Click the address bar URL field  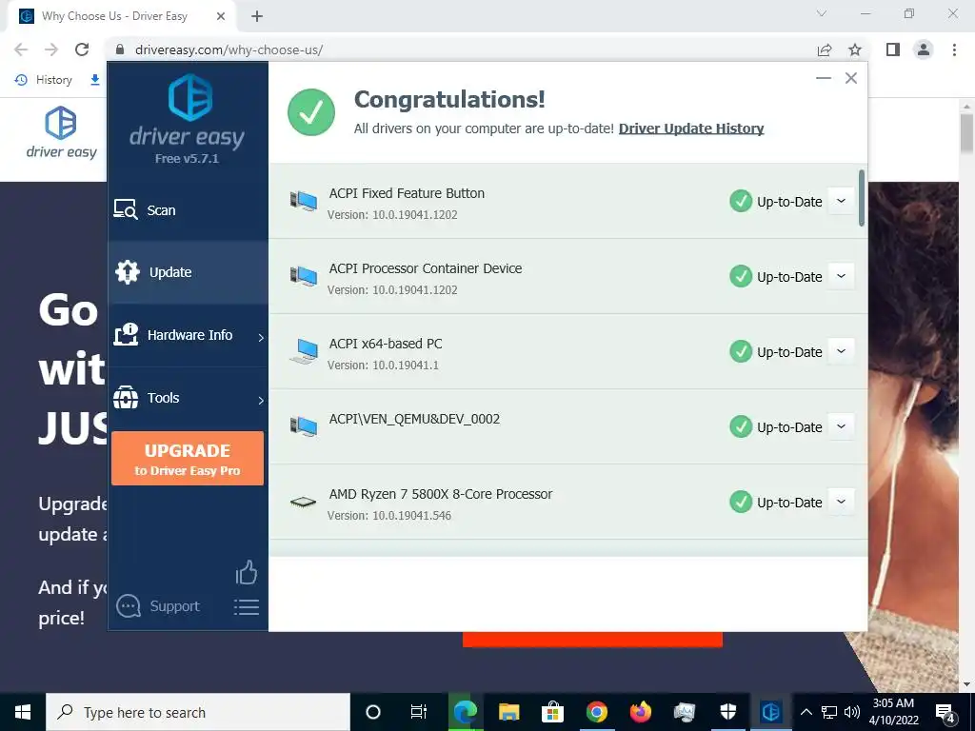pyautogui.click(x=460, y=49)
